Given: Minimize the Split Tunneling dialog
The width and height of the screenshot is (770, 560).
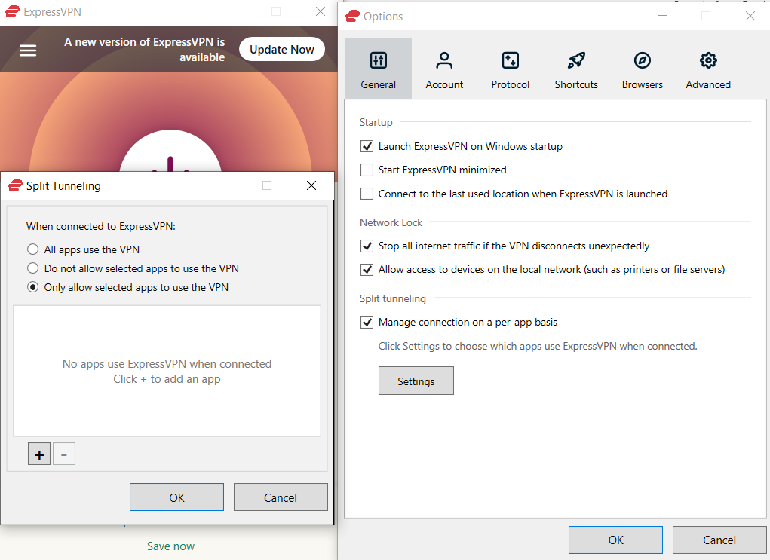Looking at the screenshot, I should click(x=223, y=185).
